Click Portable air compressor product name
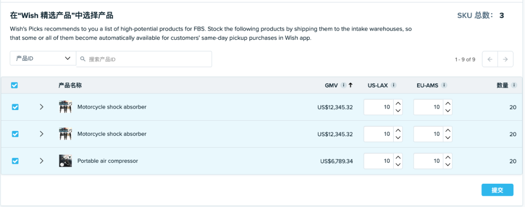The height and width of the screenshot is (207, 525). coord(107,161)
